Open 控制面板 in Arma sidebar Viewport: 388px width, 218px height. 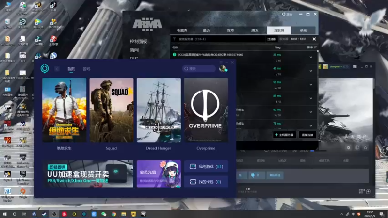(139, 41)
